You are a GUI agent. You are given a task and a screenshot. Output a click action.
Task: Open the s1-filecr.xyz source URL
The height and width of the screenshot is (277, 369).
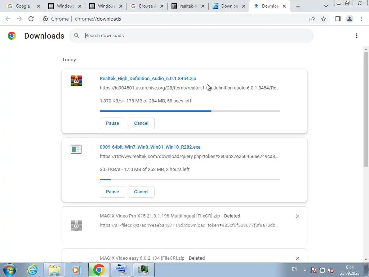[189, 225]
